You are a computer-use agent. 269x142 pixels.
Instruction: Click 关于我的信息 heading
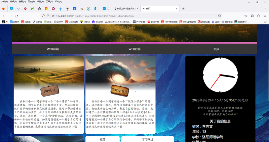(x=220, y=121)
